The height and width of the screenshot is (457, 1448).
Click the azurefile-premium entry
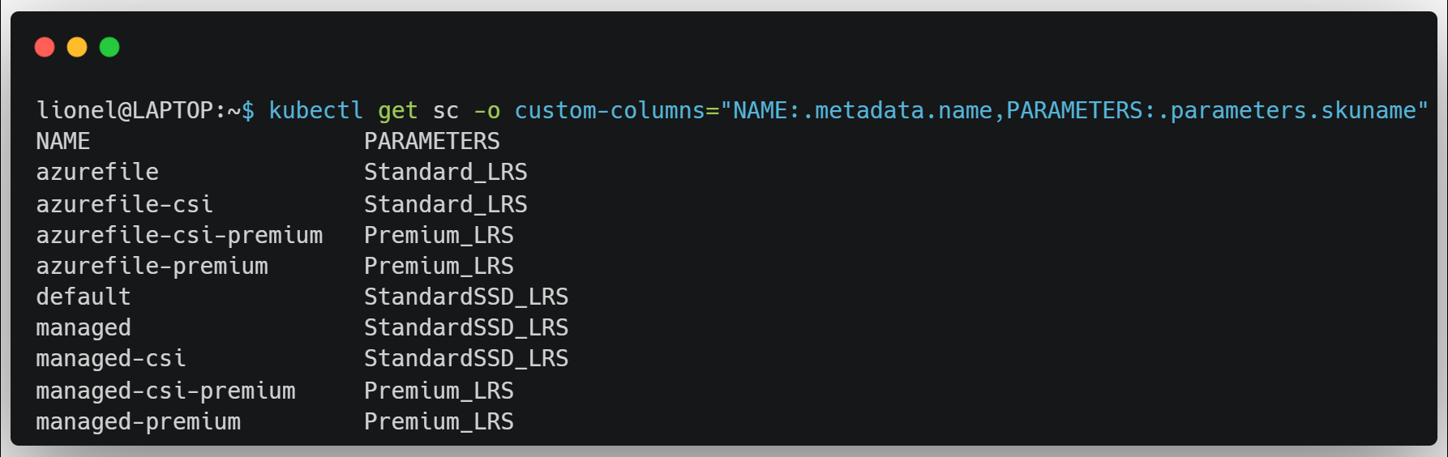(152, 266)
